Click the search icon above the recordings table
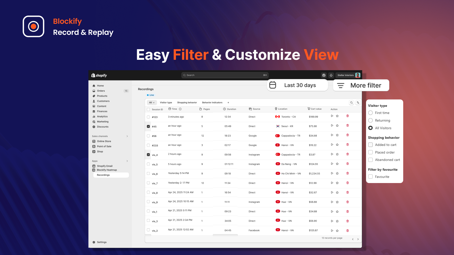Image resolution: width=454 pixels, height=255 pixels. click(352, 102)
